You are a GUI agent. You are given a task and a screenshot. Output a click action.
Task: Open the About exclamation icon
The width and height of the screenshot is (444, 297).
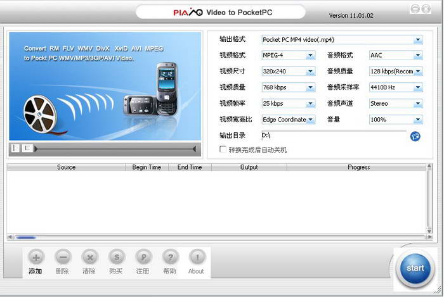coord(197,258)
